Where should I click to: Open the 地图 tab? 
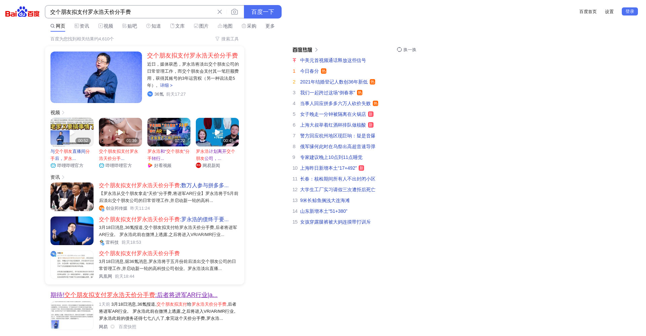pos(225,26)
